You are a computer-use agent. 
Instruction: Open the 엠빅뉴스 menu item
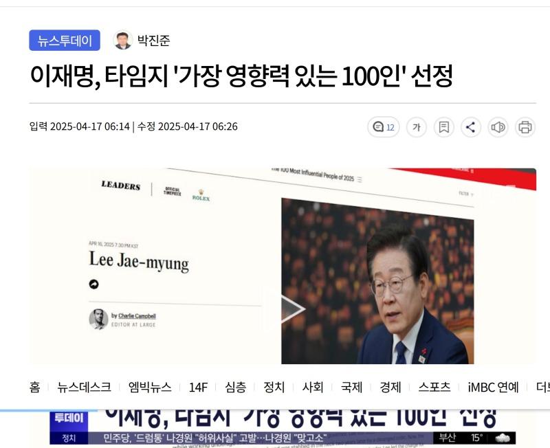pos(150,388)
